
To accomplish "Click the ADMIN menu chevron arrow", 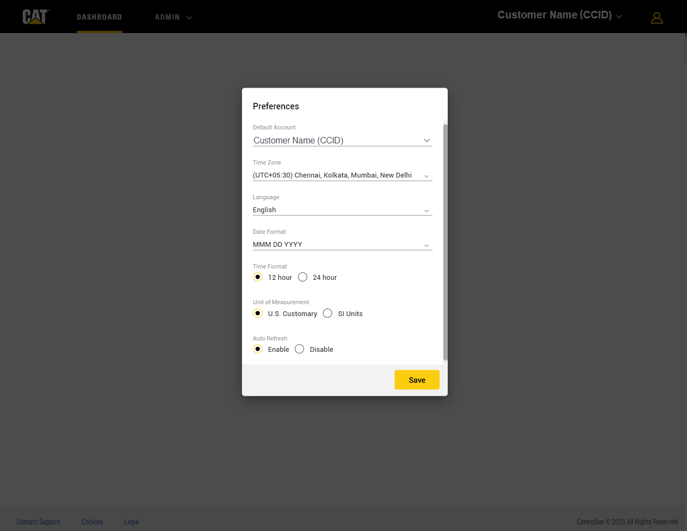I will click(x=189, y=18).
